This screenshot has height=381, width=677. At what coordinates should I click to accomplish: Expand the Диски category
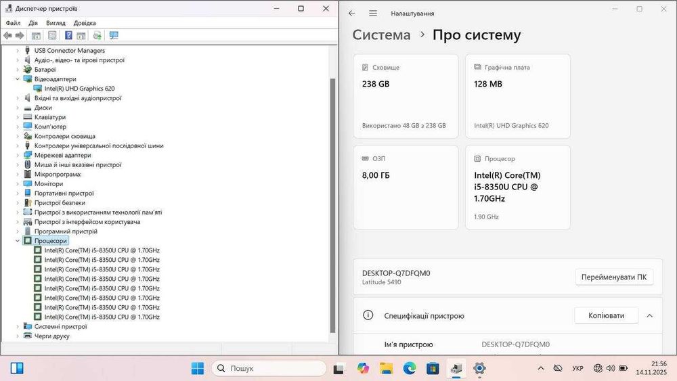click(x=18, y=108)
